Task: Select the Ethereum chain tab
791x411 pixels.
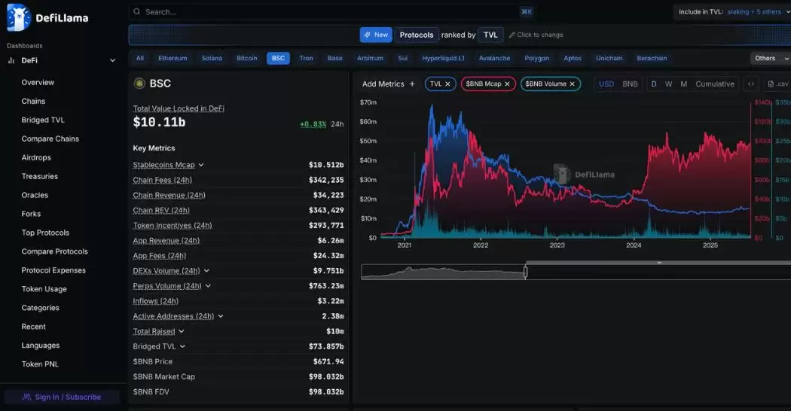Action: 173,58
